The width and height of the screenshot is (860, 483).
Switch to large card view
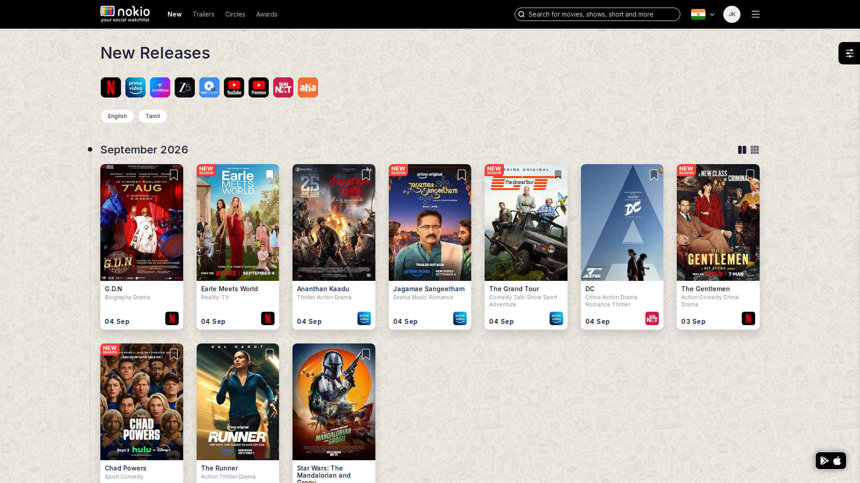point(742,150)
